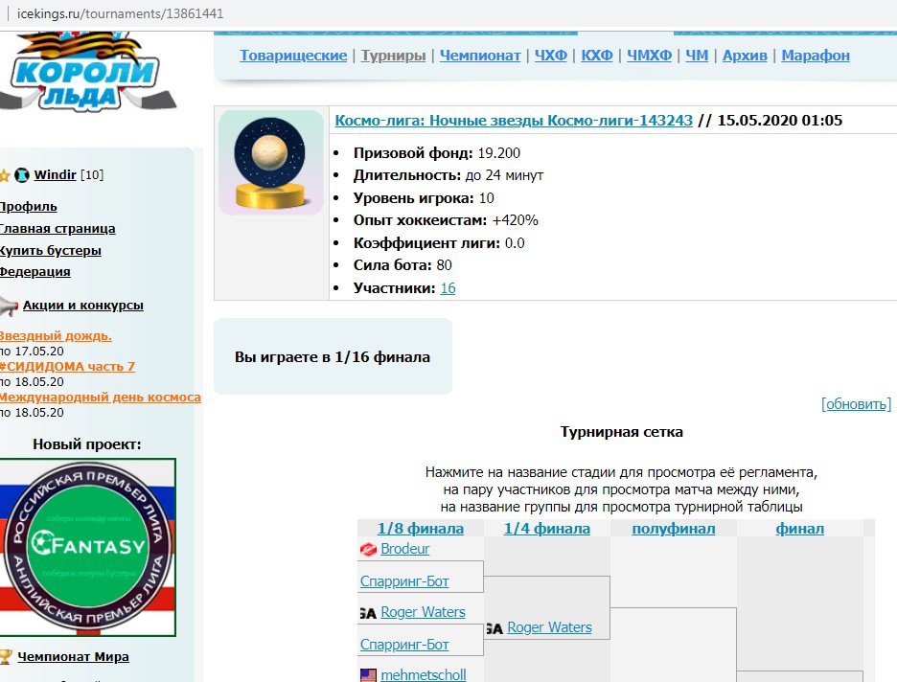Click the megaphone icon beside Акции и конкурсы

(8, 306)
